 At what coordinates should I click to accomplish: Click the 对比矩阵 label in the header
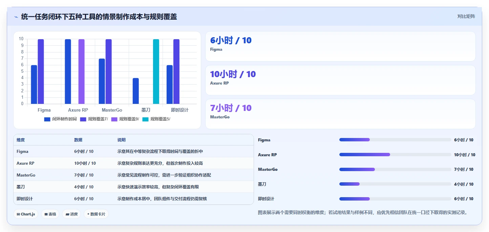[x=466, y=16]
